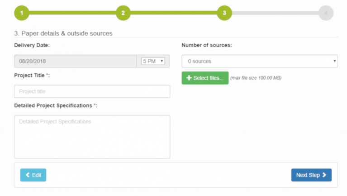Proceed with the Next Step button

pos(311,175)
